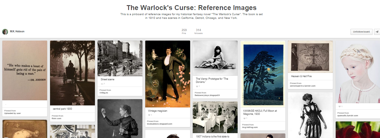Viewport: 380px width, 138px height.
Task: Open Heaven & Hell Fire pin image
Action: 310,57
